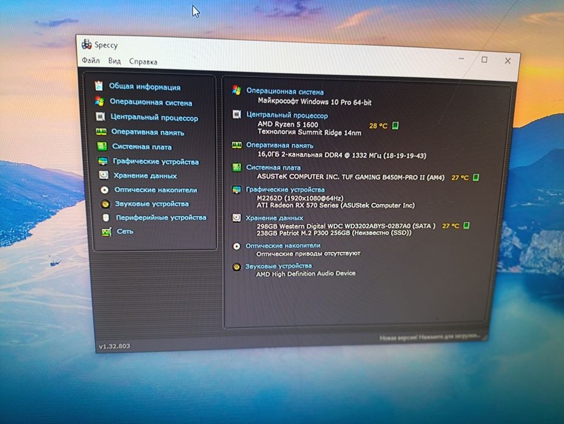
Task: Click the monitor icon in sidebar
Action: click(x=103, y=161)
